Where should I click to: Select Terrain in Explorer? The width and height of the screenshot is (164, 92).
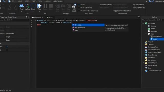point(153,29)
